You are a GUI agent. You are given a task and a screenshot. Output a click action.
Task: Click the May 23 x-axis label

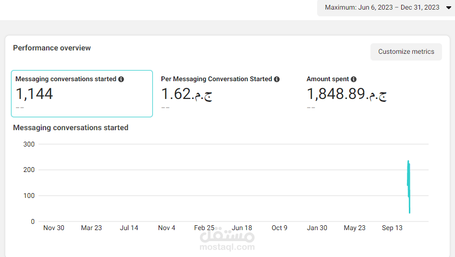[354, 228]
